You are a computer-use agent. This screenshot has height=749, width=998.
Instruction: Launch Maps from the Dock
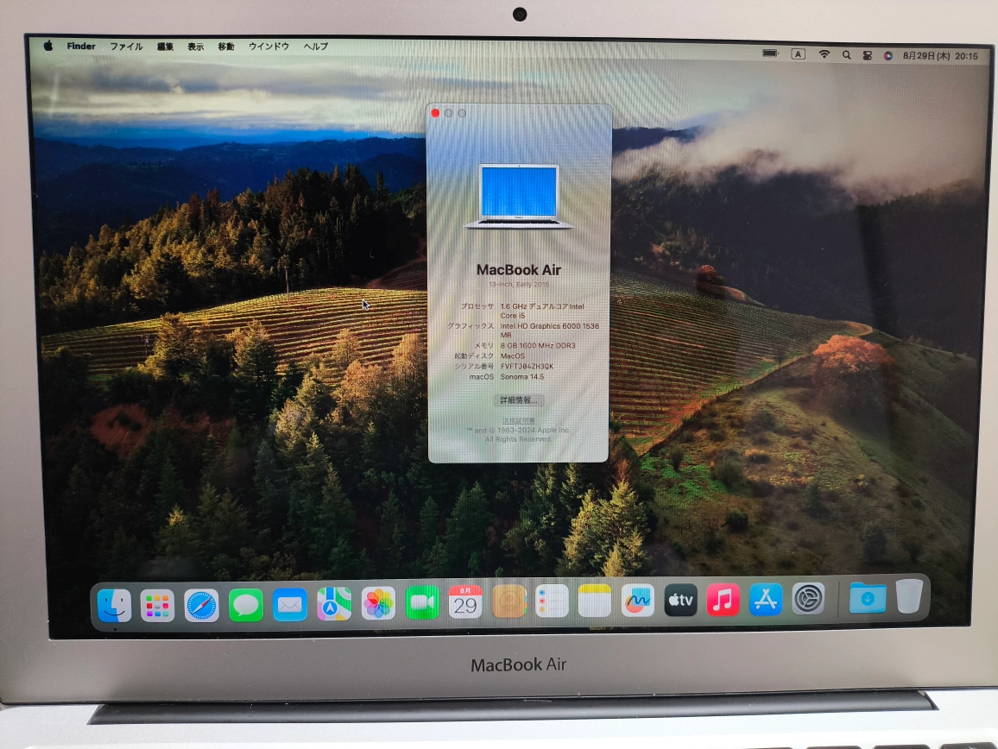[x=334, y=603]
